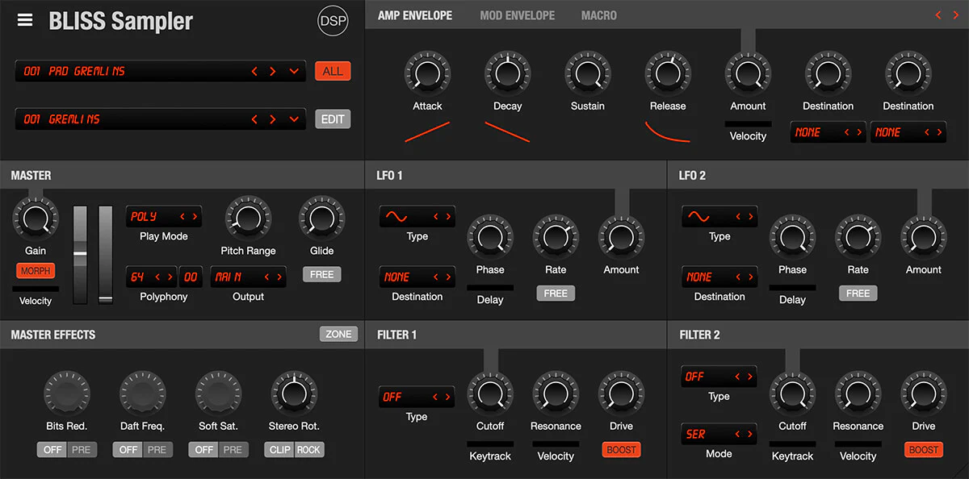The height and width of the screenshot is (479, 969).
Task: Toggle Bits Red. OFF switch
Action: pos(52,450)
